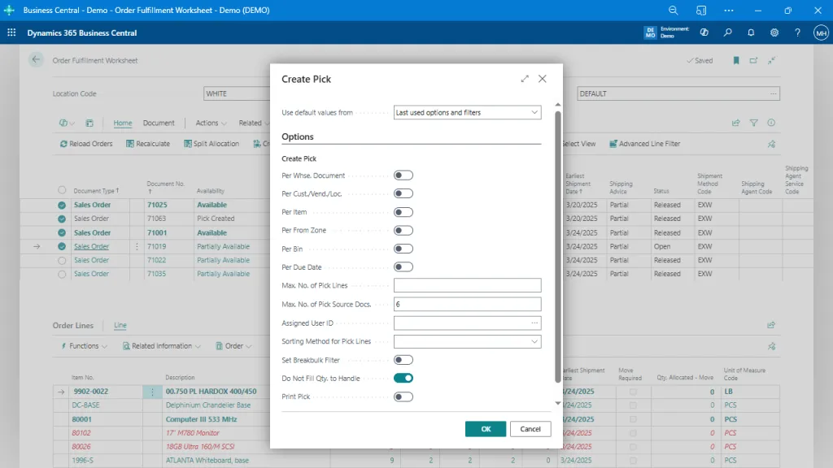Select the Line tab in Order Lines
The width and height of the screenshot is (833, 468).
(120, 325)
